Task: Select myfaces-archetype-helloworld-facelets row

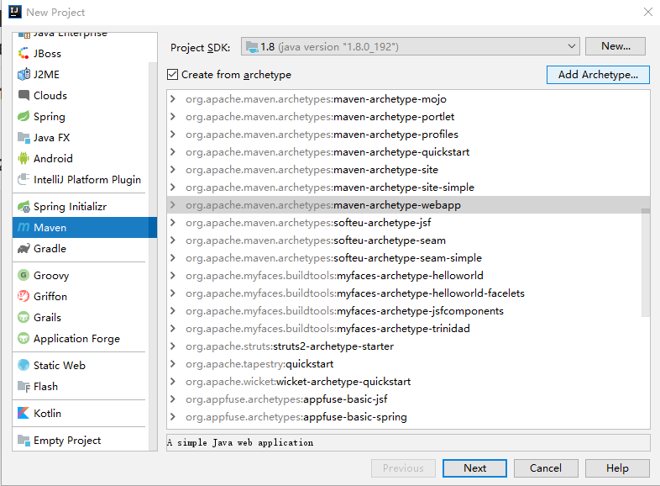Action: [x=408, y=293]
